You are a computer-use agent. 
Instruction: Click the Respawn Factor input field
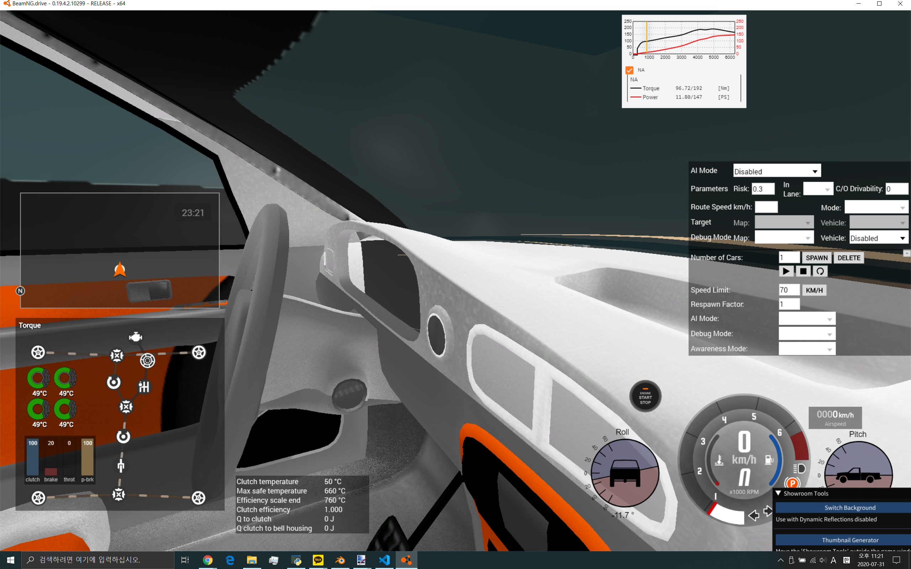tap(789, 304)
